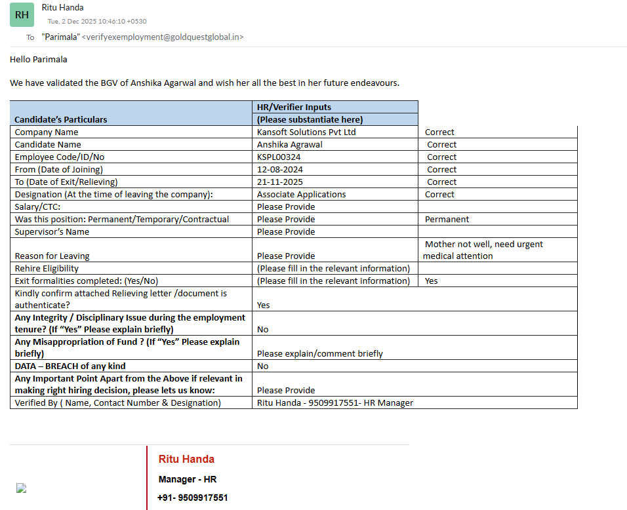Click signature phone '+91- 9509917551'
The height and width of the screenshot is (510, 627).
[192, 498]
